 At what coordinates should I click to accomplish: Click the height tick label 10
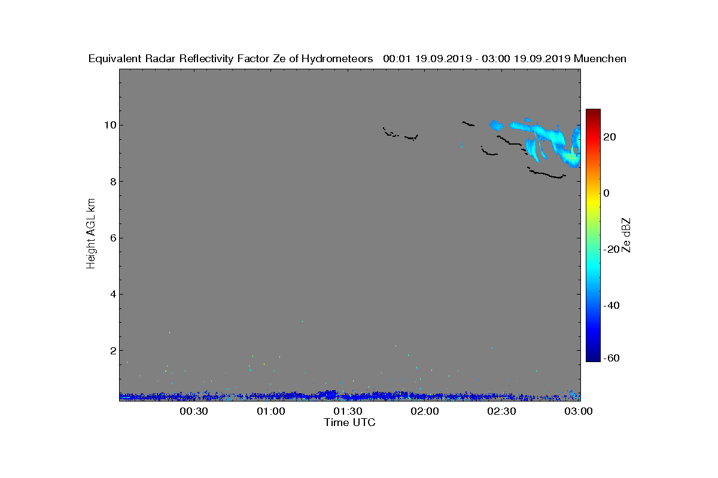[109, 125]
